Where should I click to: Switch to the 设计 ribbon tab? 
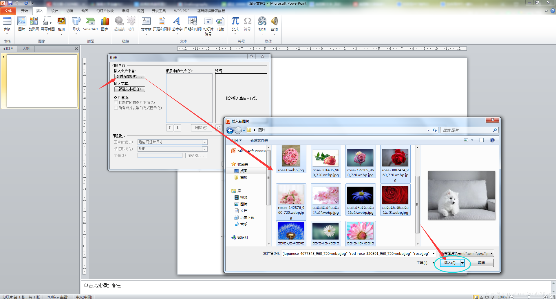(54, 11)
